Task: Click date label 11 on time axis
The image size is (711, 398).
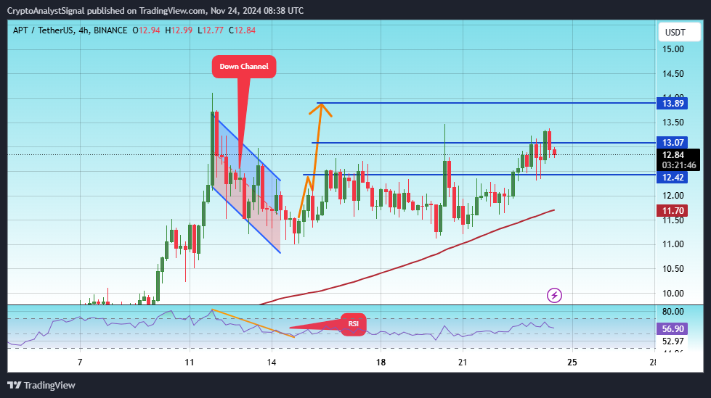Action: tap(190, 362)
